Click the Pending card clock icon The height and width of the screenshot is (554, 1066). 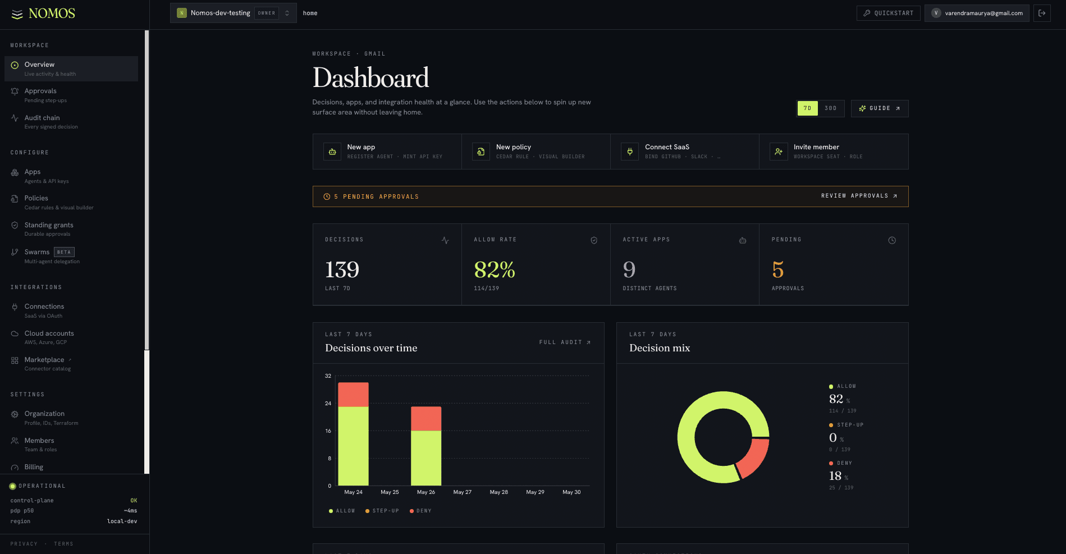(x=892, y=240)
